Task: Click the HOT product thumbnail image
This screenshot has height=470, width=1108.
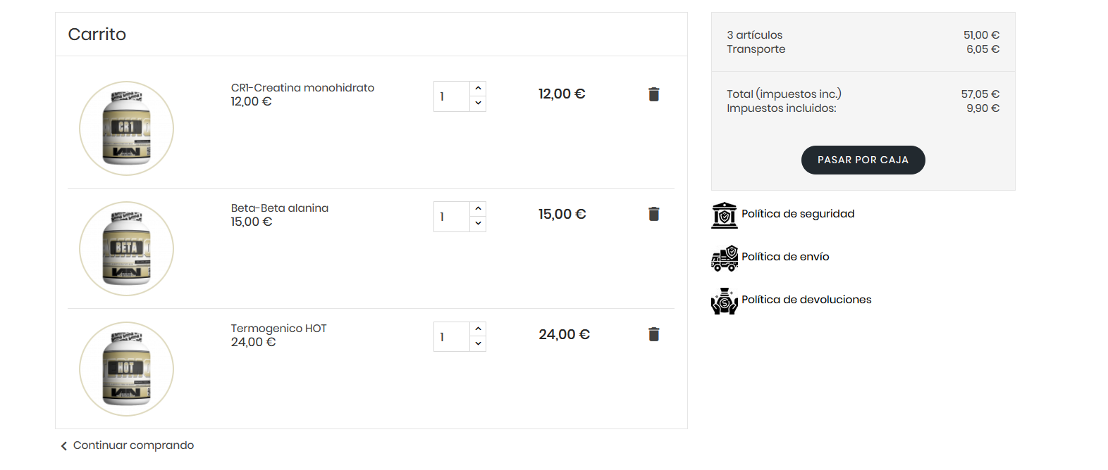Action: (x=126, y=369)
